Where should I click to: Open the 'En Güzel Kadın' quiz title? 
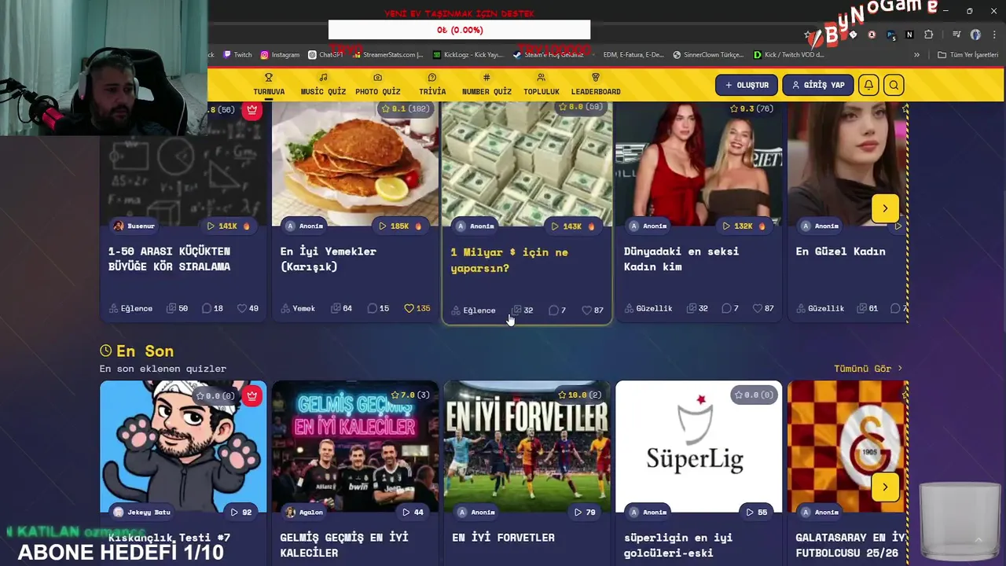point(840,252)
